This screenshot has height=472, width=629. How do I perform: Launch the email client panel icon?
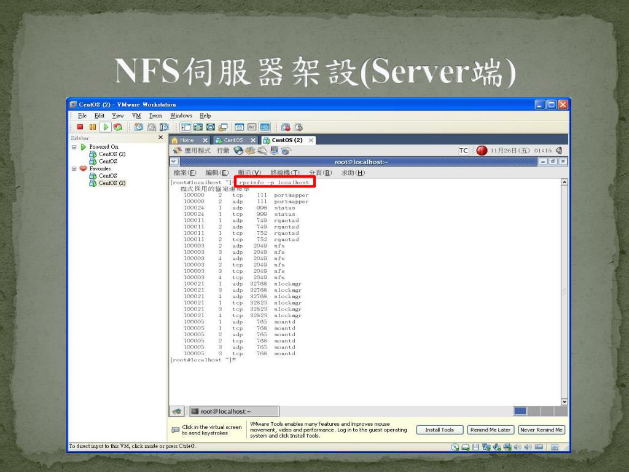[x=251, y=151]
